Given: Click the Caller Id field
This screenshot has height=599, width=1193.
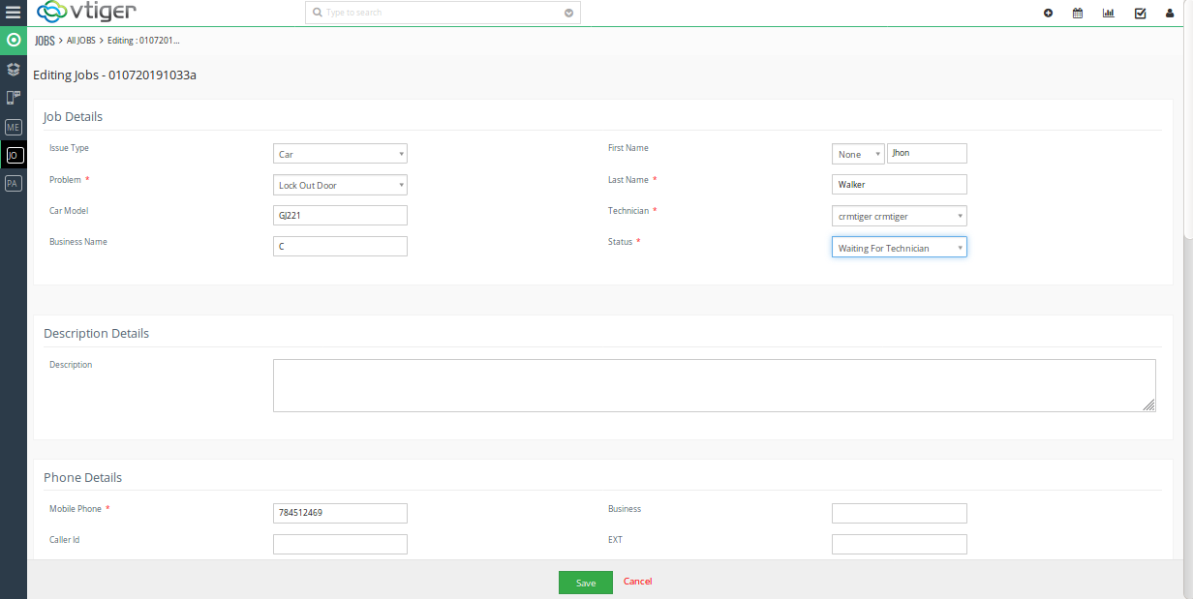Looking at the screenshot, I should [x=340, y=544].
